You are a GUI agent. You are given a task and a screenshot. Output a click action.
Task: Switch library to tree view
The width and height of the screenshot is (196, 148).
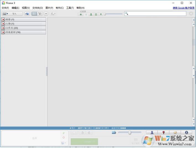click(40, 14)
